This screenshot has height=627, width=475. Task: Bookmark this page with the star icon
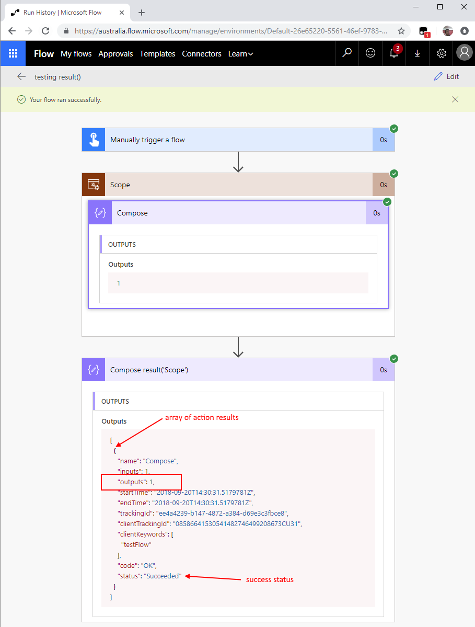(x=401, y=31)
